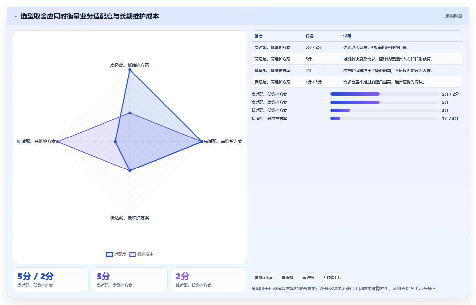
Task: Click the progress bar for 高适配、高维护方案
Action: pos(385,102)
